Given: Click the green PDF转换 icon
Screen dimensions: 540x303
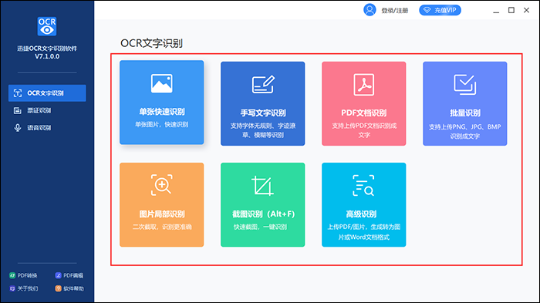Looking at the screenshot, I should coord(12,275).
